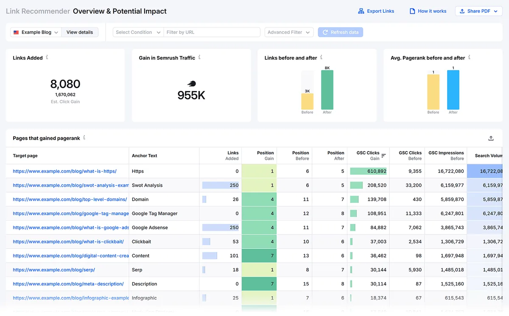Click the yellow Before bar in Links chart

click(x=308, y=101)
